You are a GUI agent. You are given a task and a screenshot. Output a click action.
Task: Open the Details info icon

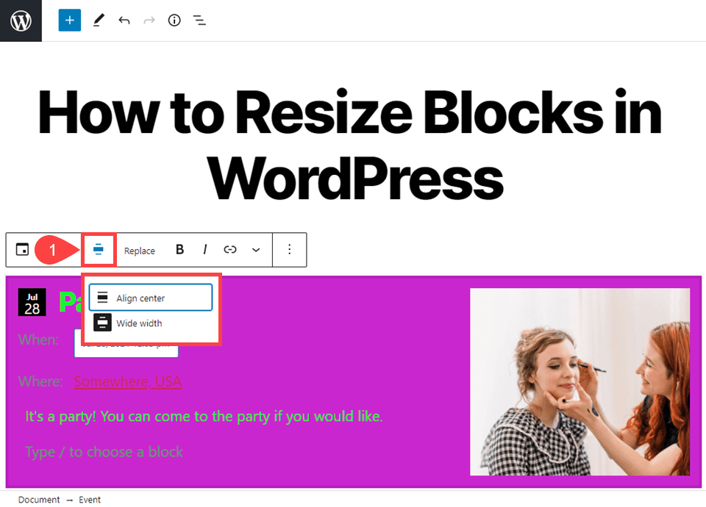[x=174, y=20]
